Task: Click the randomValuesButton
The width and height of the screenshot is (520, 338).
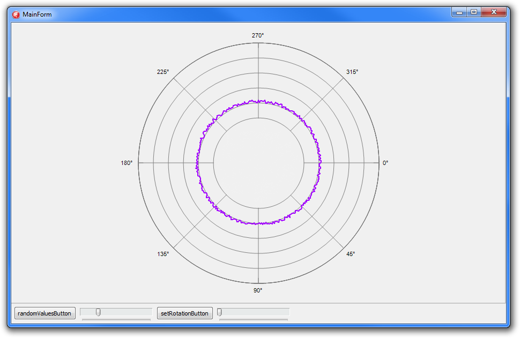Action: pyautogui.click(x=45, y=313)
